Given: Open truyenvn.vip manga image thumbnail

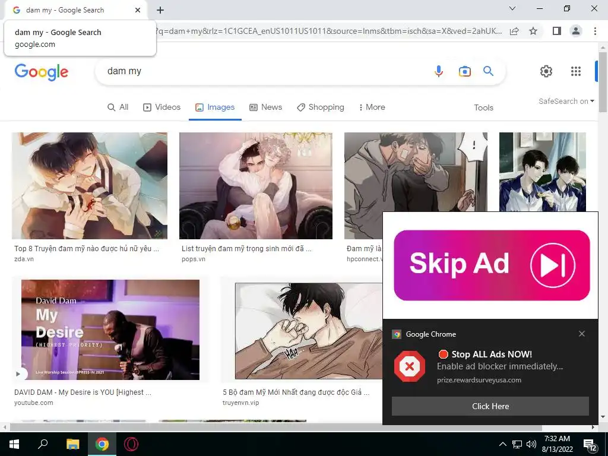Looking at the screenshot, I should tap(309, 331).
